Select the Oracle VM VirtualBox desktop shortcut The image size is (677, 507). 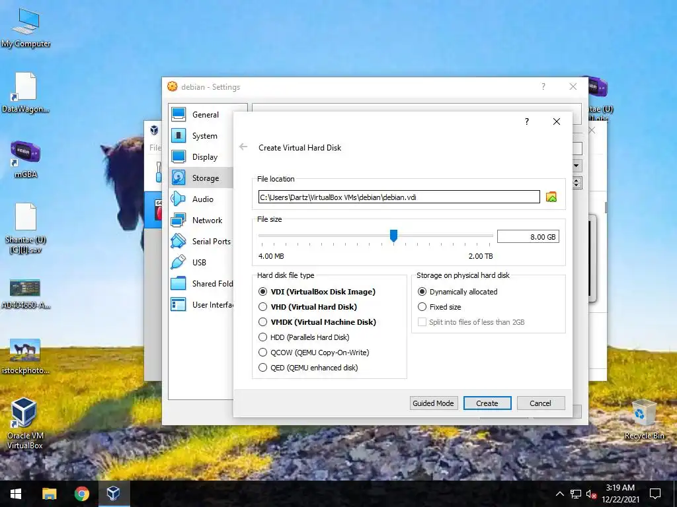click(24, 424)
